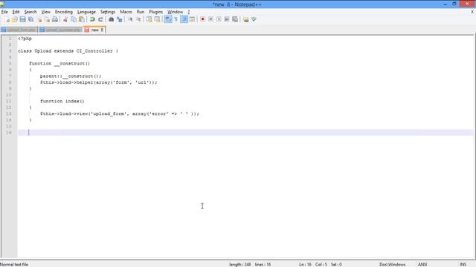This screenshot has width=476, height=267.
Task: Click the Open file toolbar icon
Action: (15, 19)
